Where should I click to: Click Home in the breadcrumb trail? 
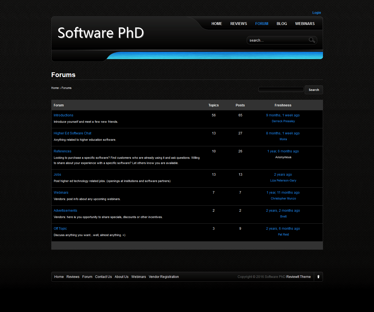pyautogui.click(x=55, y=88)
